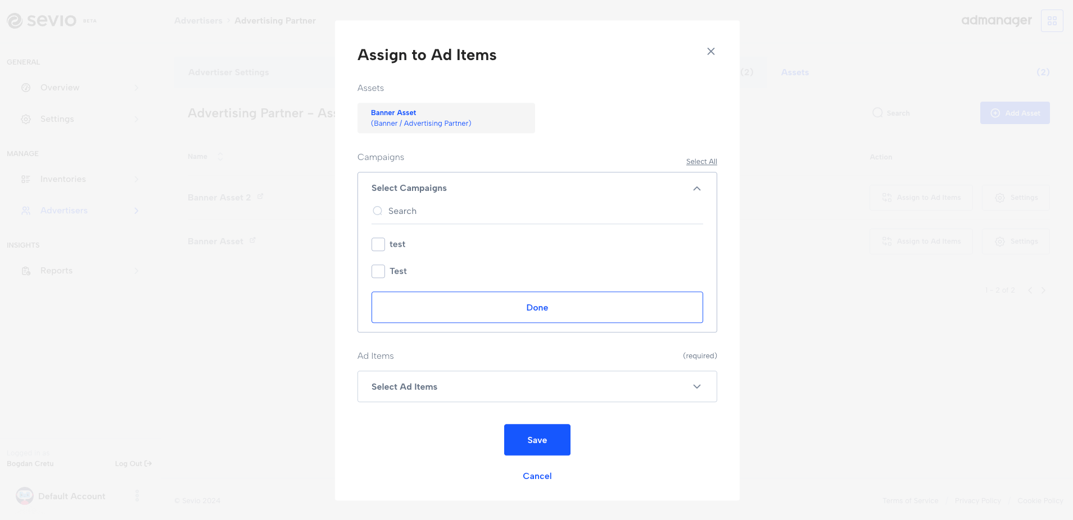Open Overview in the sidebar
This screenshot has height=520, width=1073.
point(60,88)
